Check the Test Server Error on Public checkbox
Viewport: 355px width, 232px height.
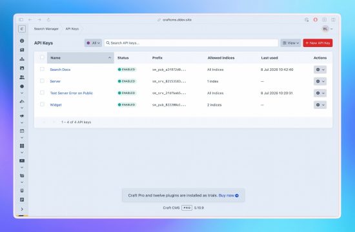[42, 93]
